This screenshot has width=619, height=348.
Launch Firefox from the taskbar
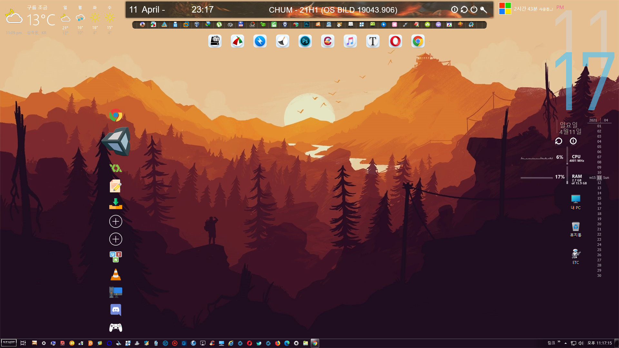[x=278, y=343]
